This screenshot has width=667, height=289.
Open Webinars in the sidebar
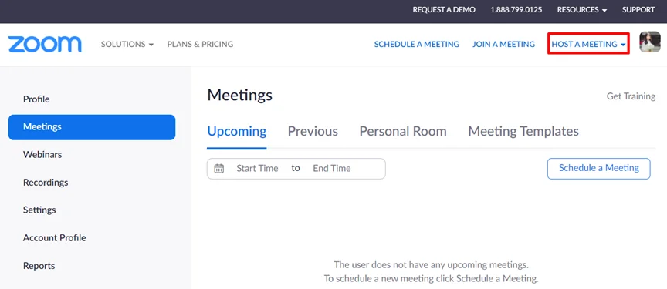[x=42, y=154]
